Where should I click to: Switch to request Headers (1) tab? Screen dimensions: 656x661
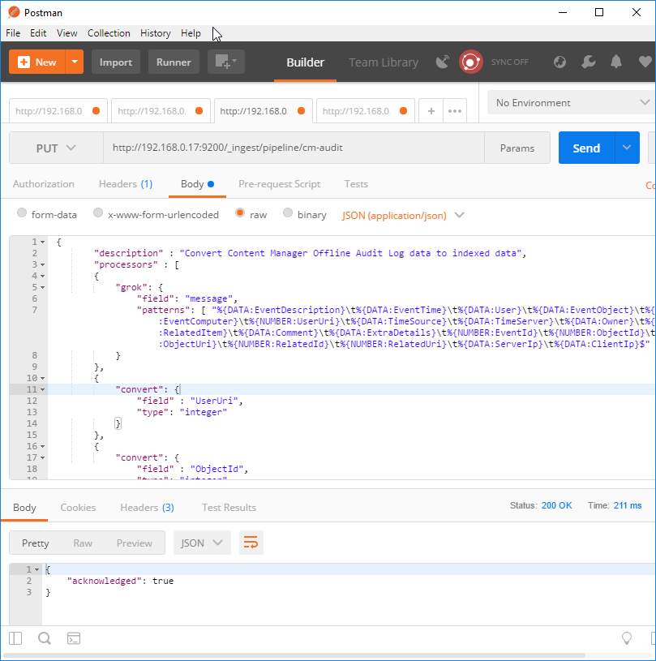click(x=126, y=184)
